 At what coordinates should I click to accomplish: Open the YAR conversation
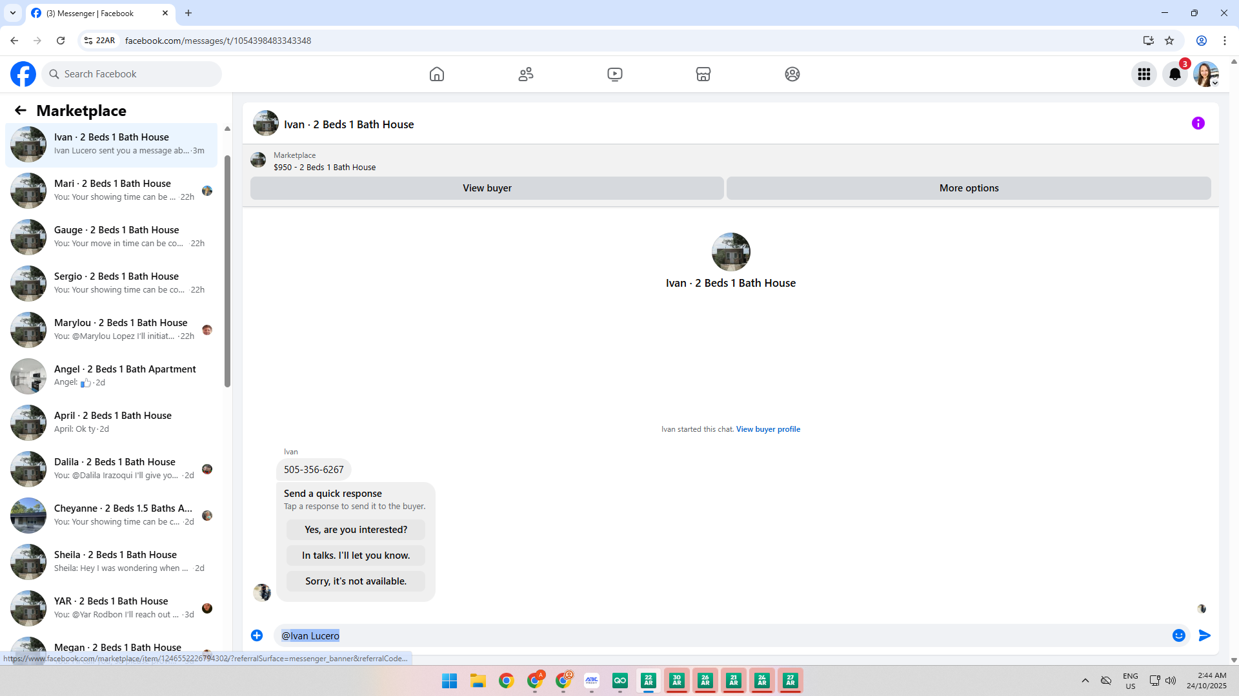click(x=112, y=608)
